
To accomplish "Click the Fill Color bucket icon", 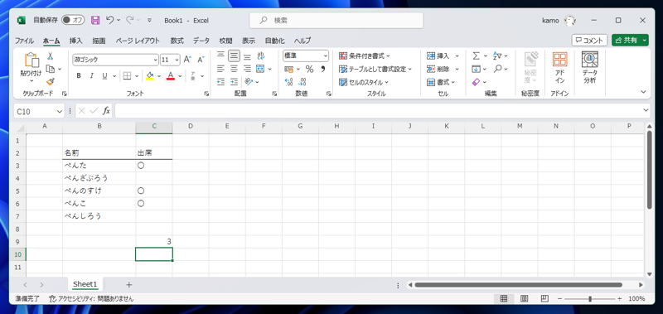I will coord(150,76).
